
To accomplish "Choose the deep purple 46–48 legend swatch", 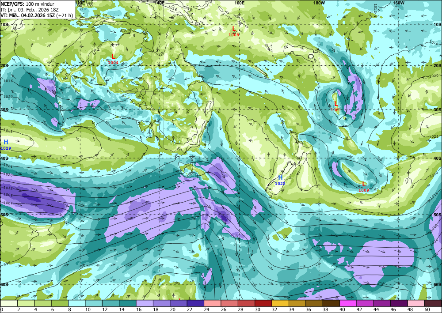I will pyautogui.click(x=399, y=303).
